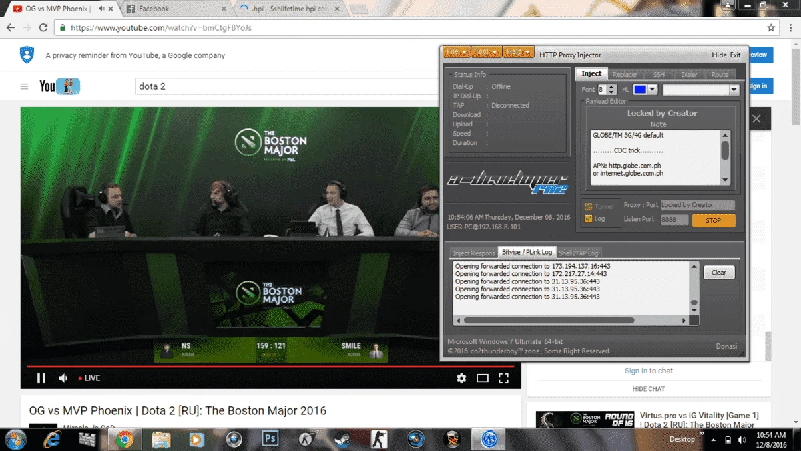Open Windows Explorer folder on taskbar
This screenshot has width=801, height=451.
[x=161, y=439]
